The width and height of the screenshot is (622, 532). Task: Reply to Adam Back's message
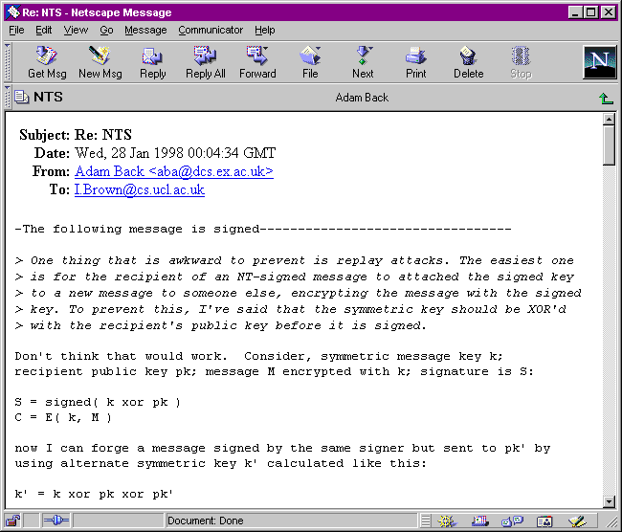pos(152,62)
